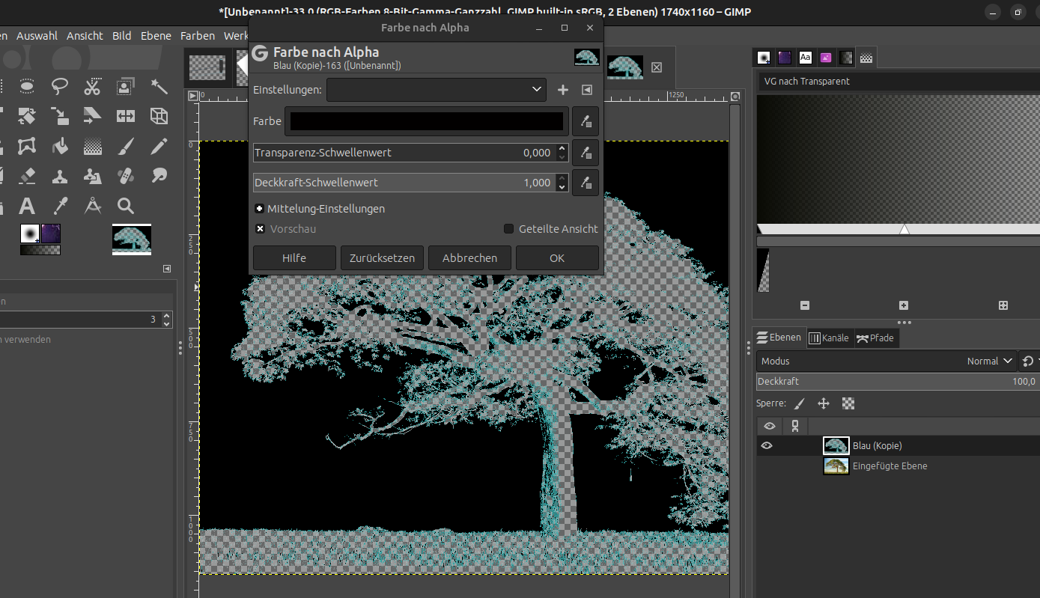Activate the Zoom magnifier tool
Viewport: 1040px width, 598px height.
(126, 206)
